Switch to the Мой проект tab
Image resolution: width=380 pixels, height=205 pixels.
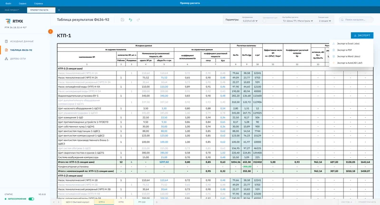[12, 10]
